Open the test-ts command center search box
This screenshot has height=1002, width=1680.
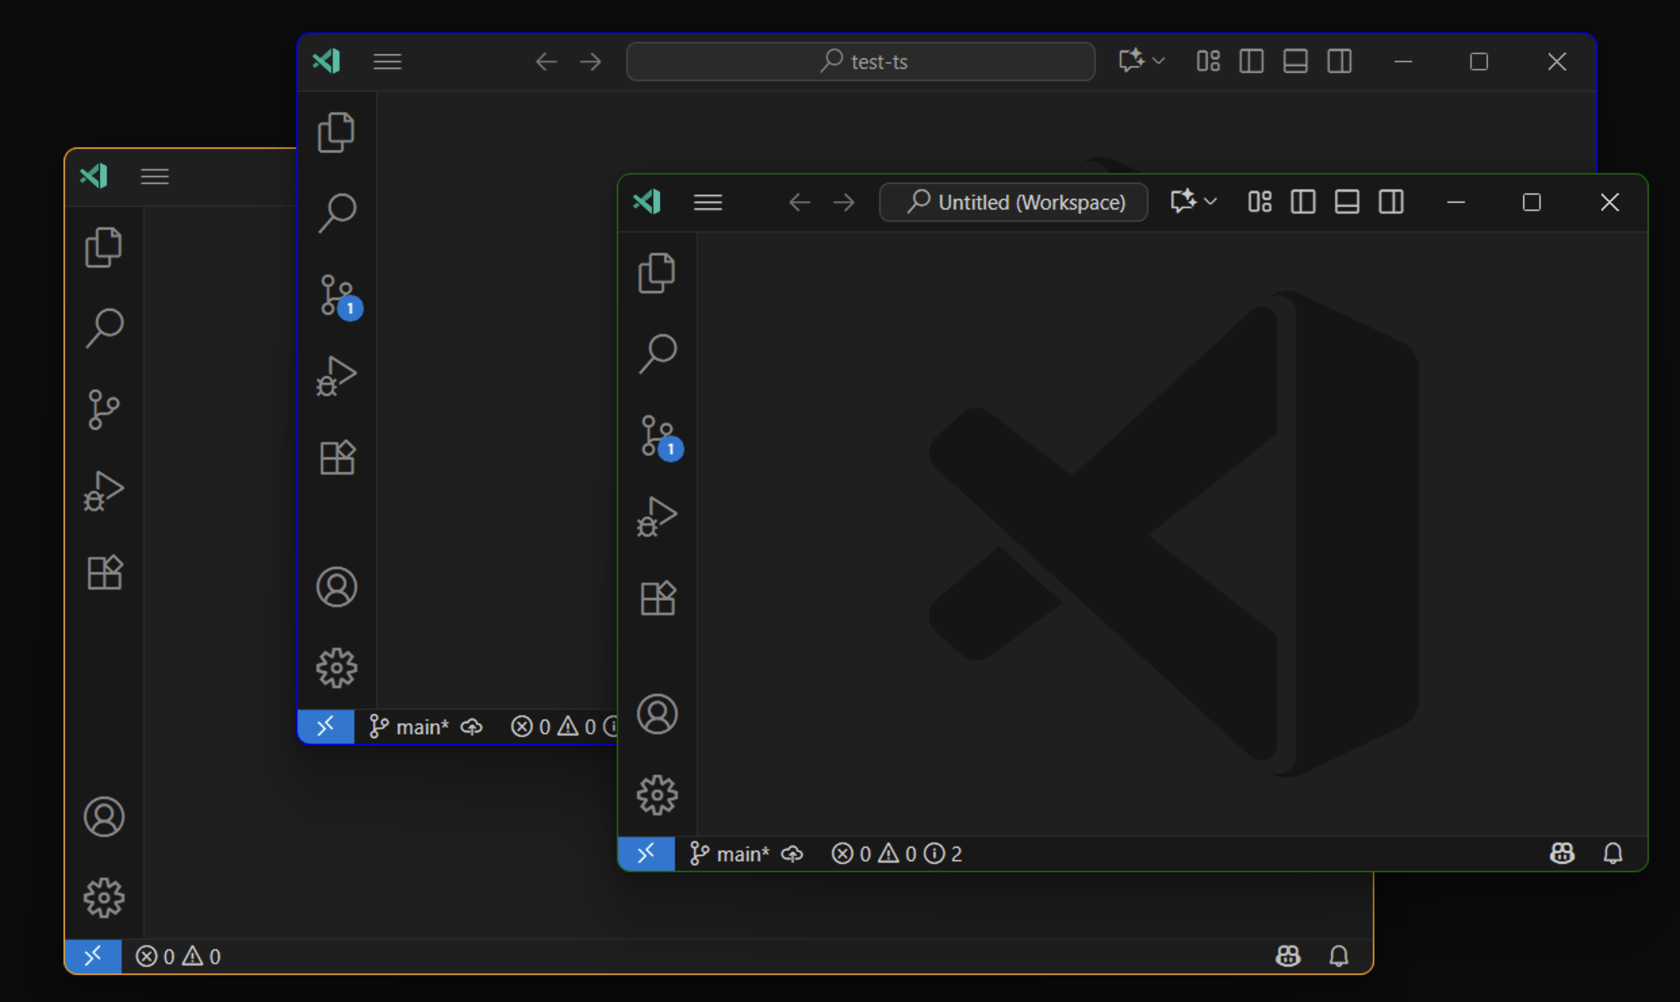(x=860, y=61)
